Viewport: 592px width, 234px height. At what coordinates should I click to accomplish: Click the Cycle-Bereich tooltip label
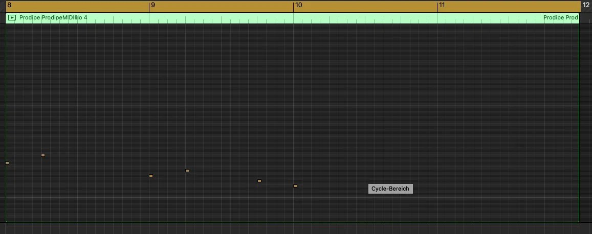coord(390,189)
